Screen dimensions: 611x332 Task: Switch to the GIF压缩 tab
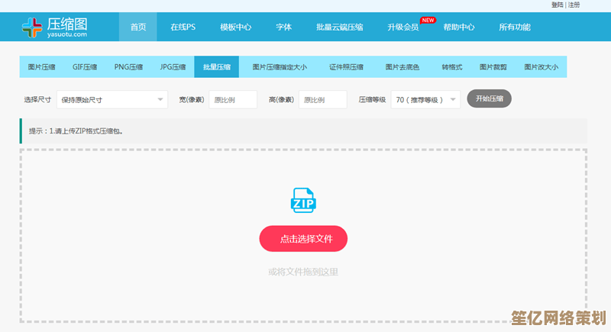point(85,67)
